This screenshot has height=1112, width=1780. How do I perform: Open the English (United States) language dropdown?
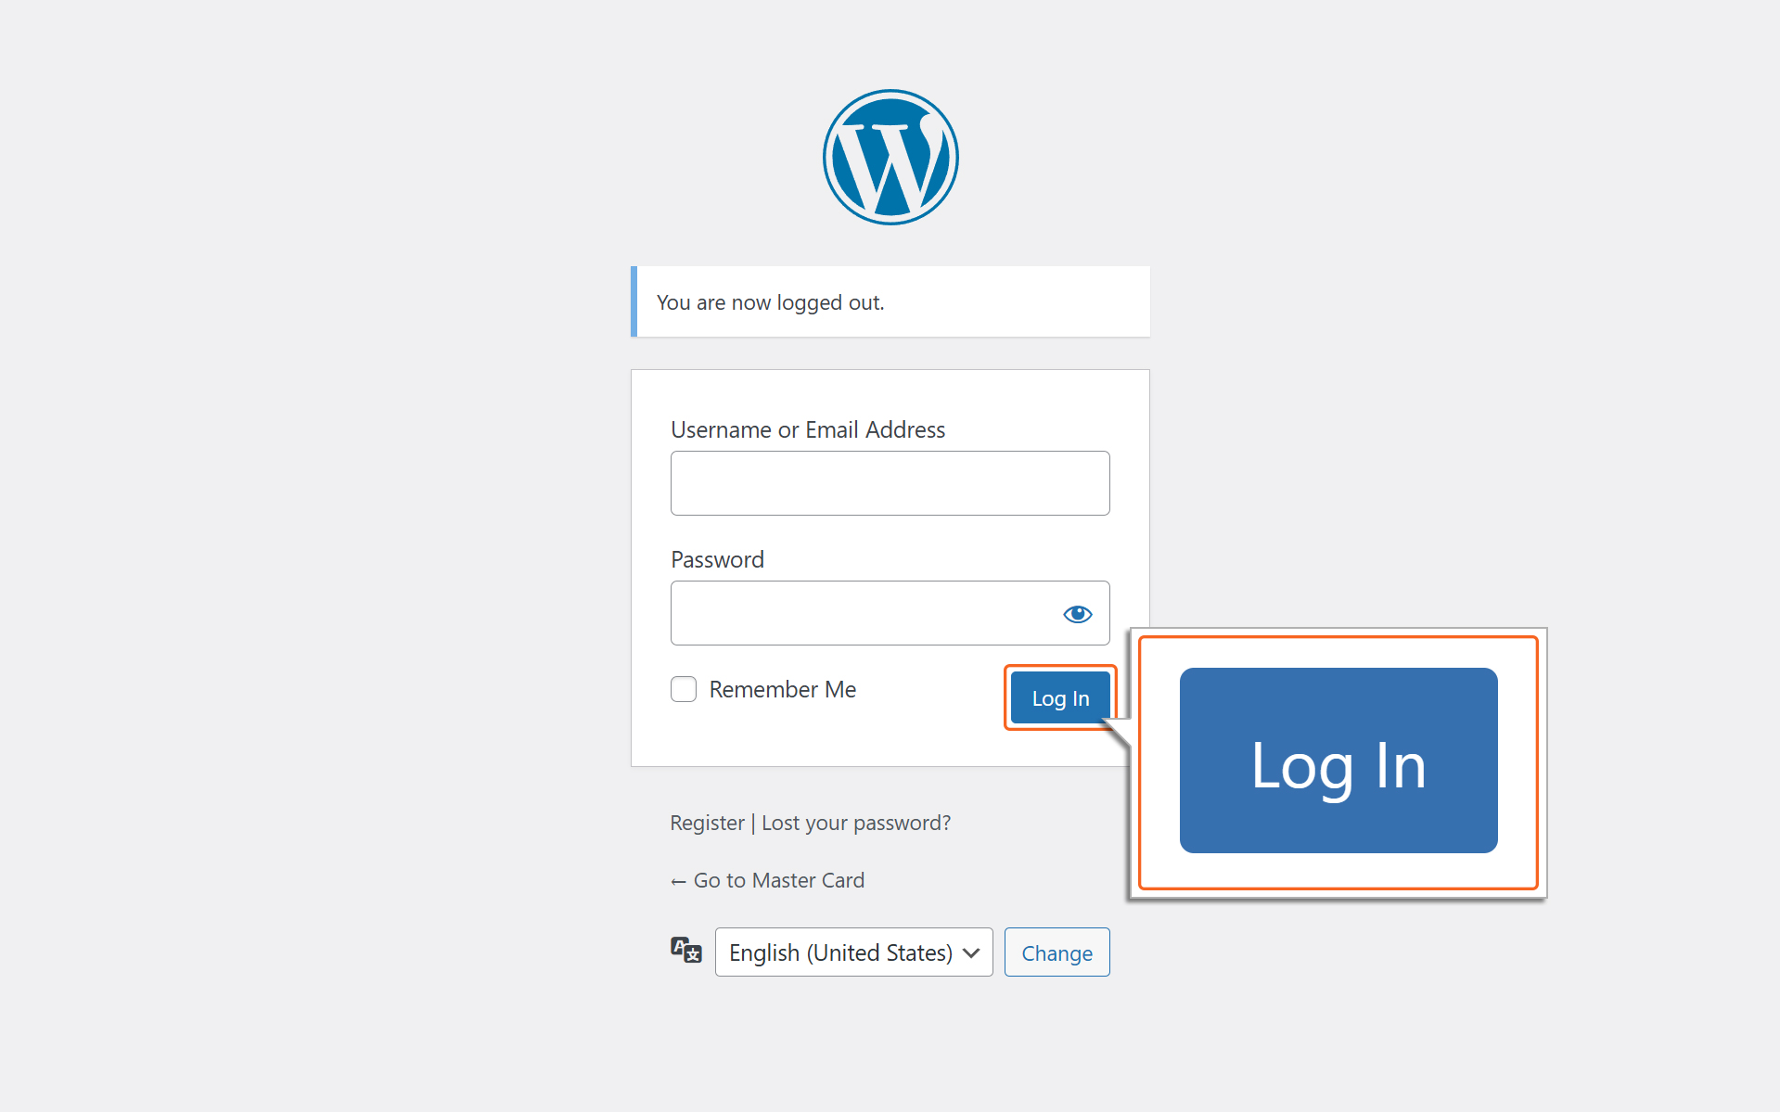853,952
